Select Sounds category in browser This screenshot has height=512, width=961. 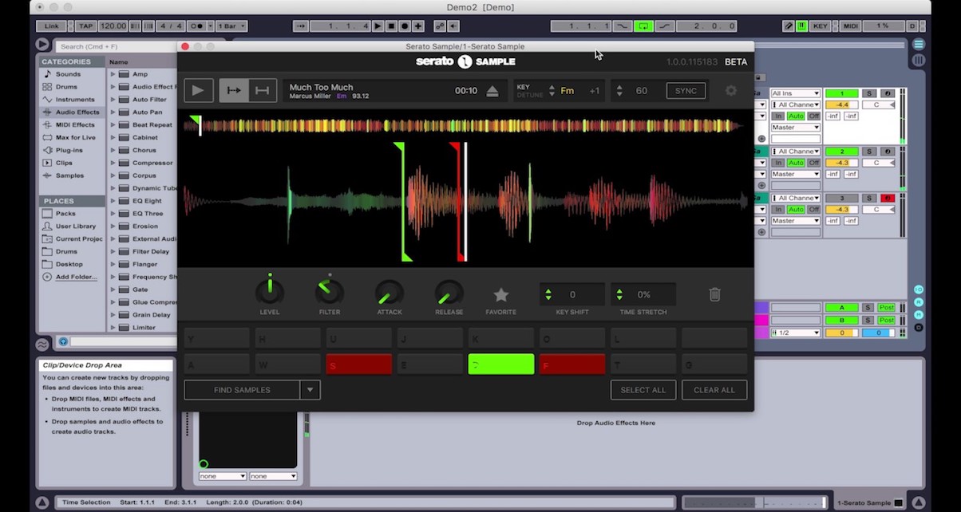click(x=68, y=74)
